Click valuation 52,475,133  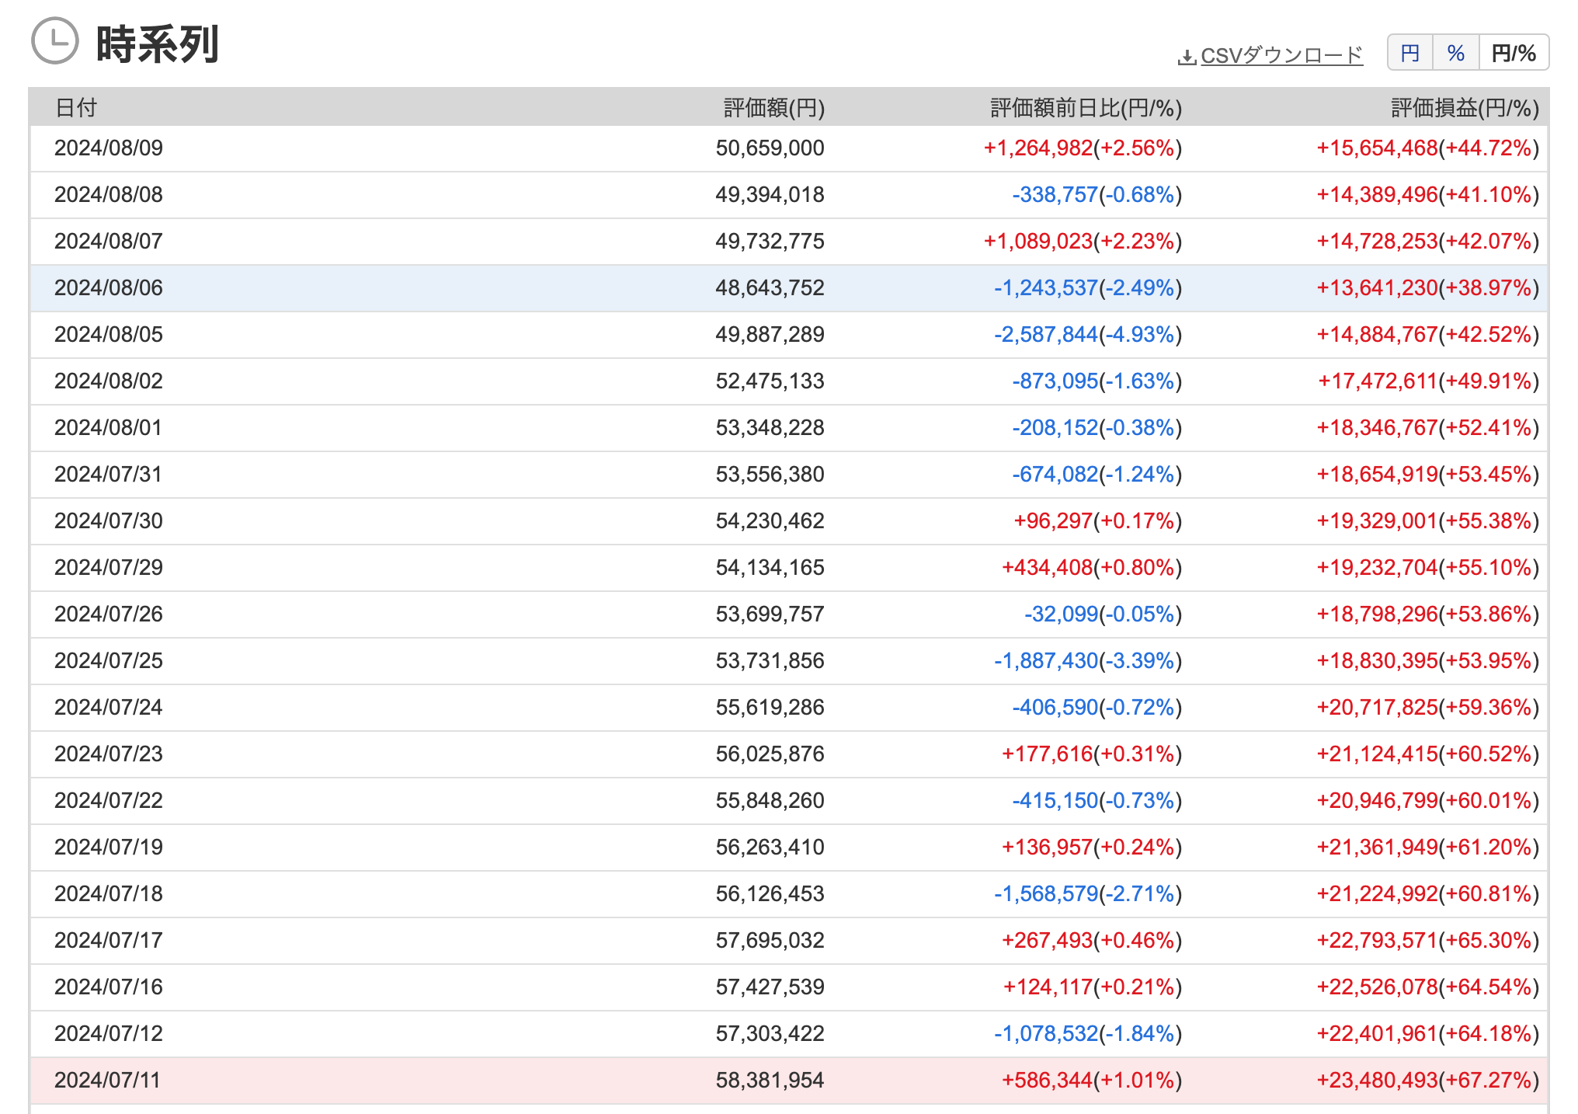pos(770,381)
